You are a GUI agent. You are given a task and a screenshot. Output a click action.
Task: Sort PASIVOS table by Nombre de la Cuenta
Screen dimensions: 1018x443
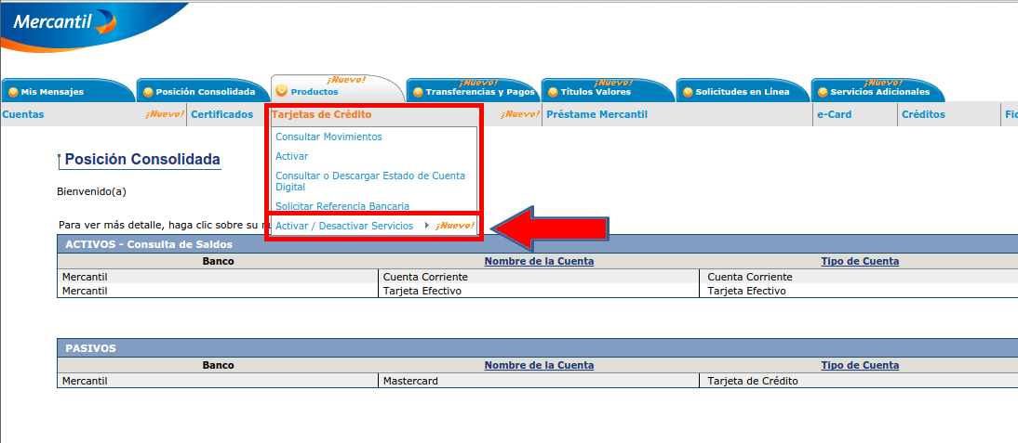tap(539, 365)
